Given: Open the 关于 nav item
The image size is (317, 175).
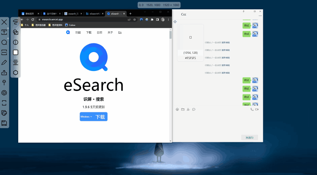Looking at the screenshot, I should click(110, 32).
